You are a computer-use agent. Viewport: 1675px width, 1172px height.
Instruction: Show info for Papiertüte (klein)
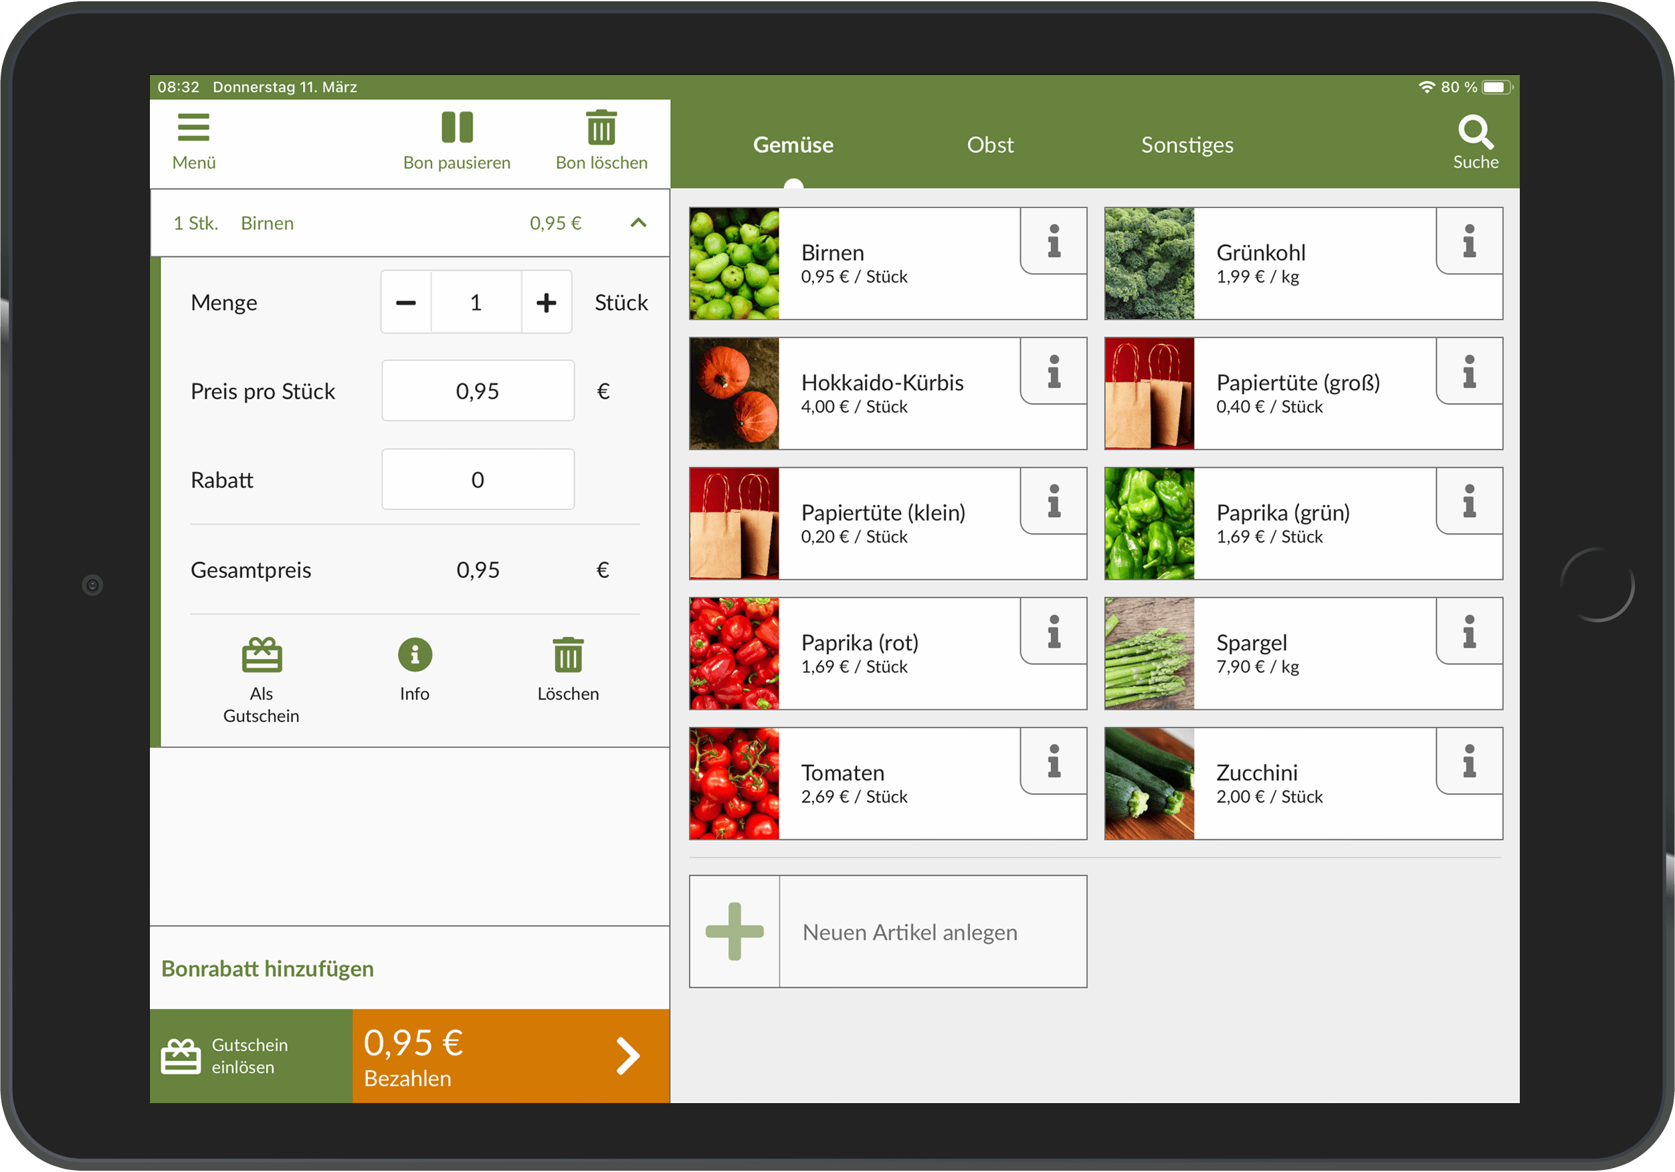tap(1054, 501)
